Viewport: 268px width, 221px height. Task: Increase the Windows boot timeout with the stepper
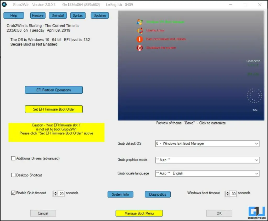[x=227, y=192]
